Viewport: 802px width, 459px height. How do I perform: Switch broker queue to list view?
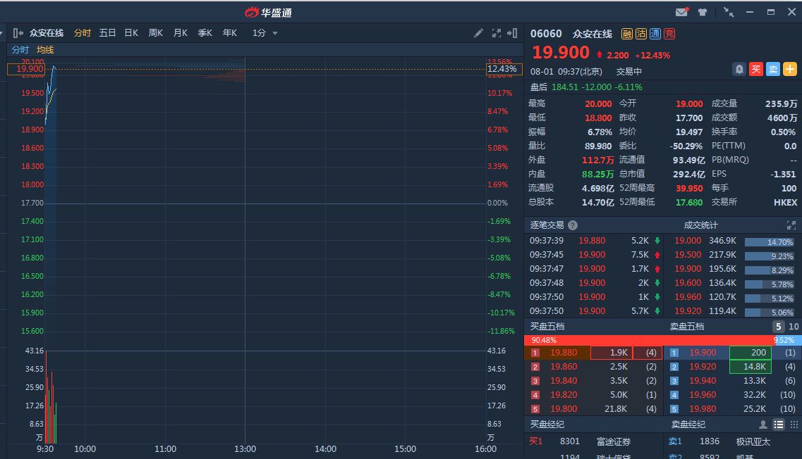[779, 425]
